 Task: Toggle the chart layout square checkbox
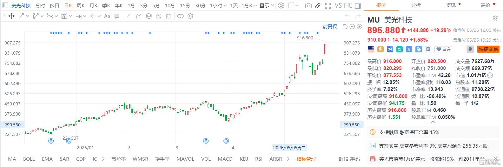(291, 5)
